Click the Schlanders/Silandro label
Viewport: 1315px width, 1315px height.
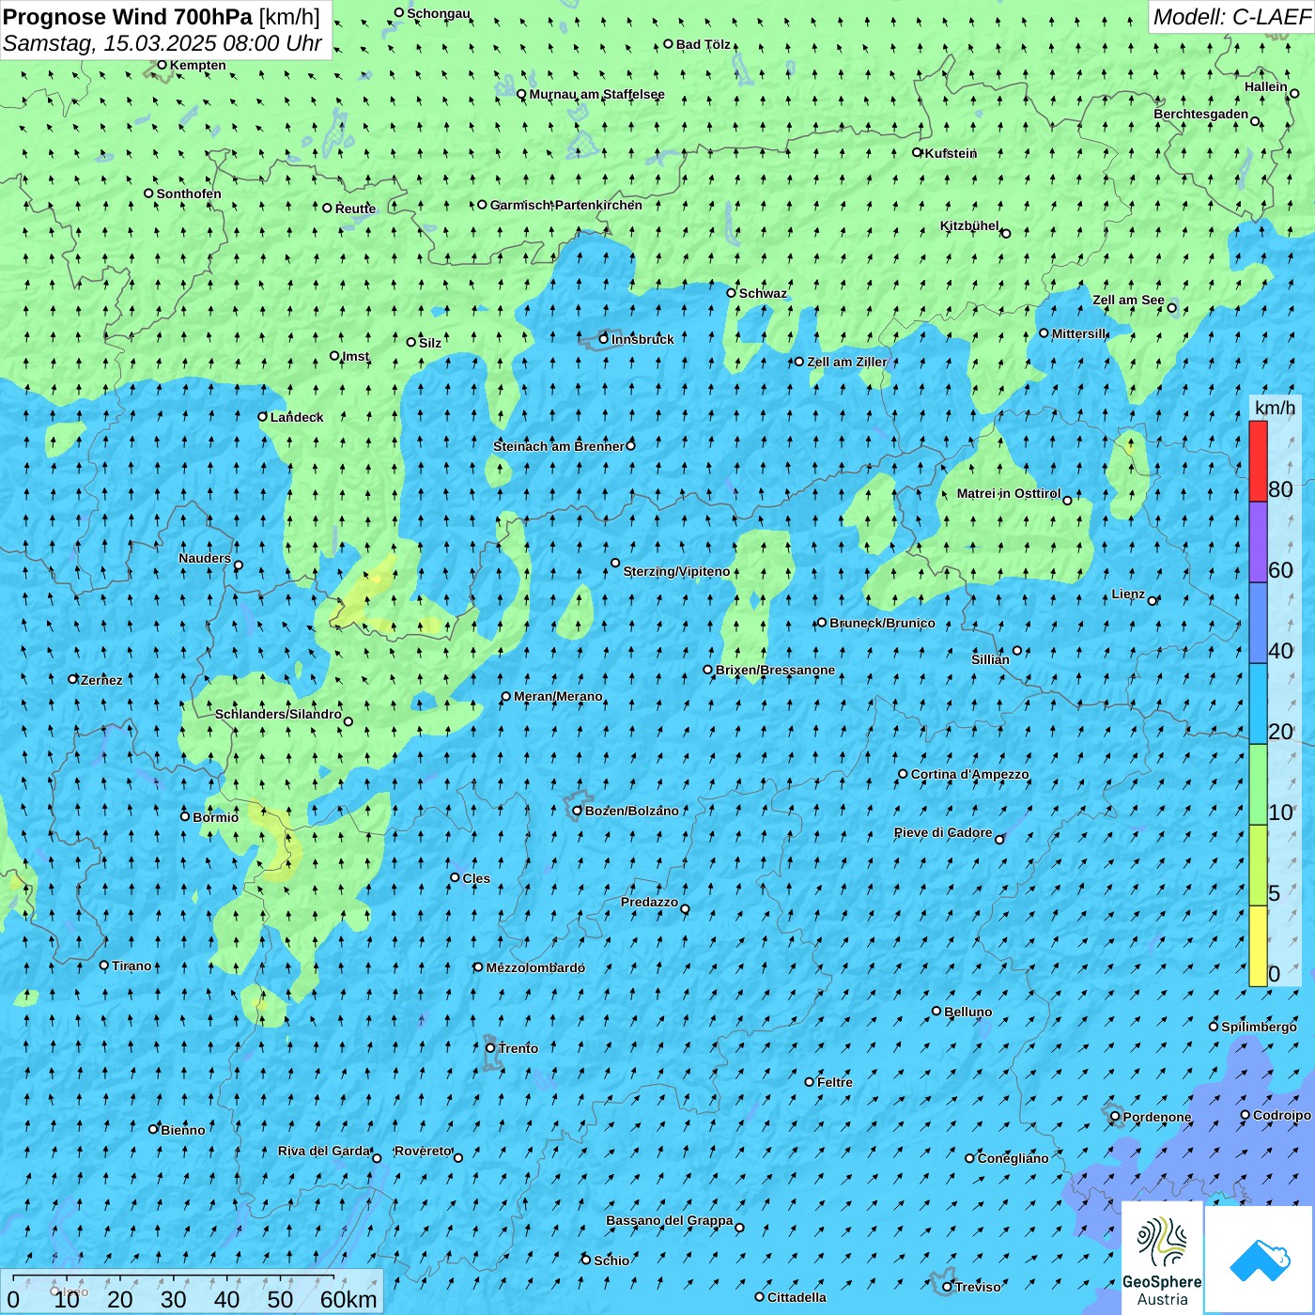[278, 714]
